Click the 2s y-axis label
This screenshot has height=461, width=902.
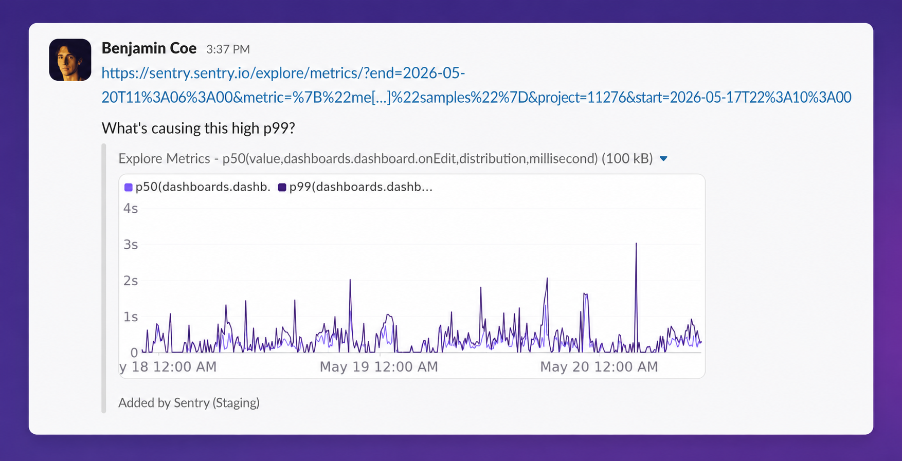click(x=131, y=281)
